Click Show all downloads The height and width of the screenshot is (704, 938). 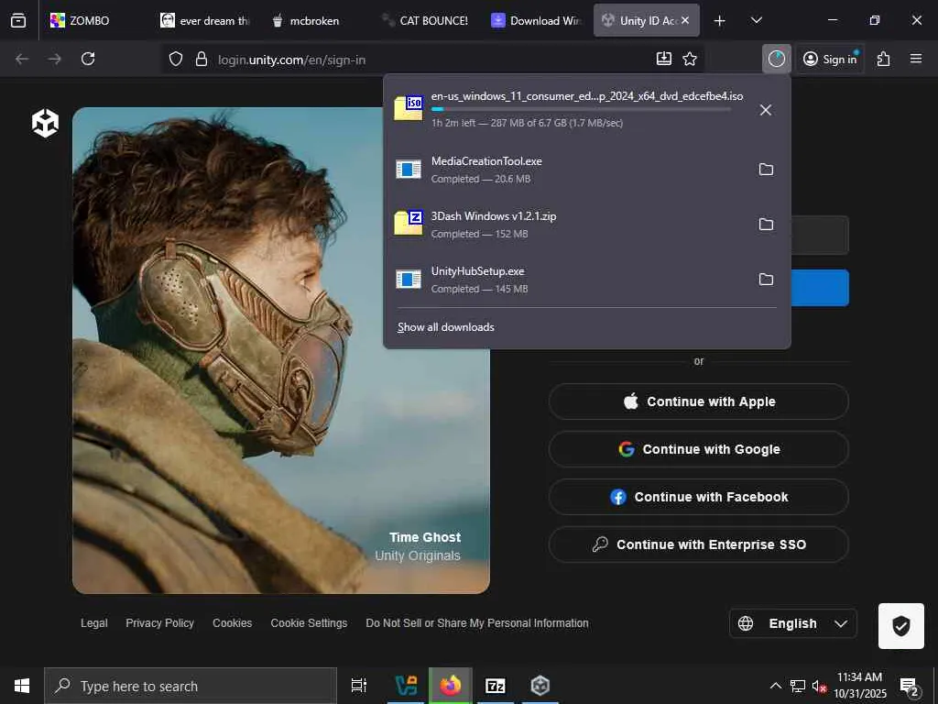[x=446, y=327]
